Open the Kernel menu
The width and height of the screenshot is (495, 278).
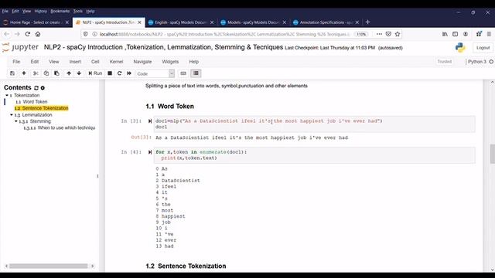click(x=116, y=62)
